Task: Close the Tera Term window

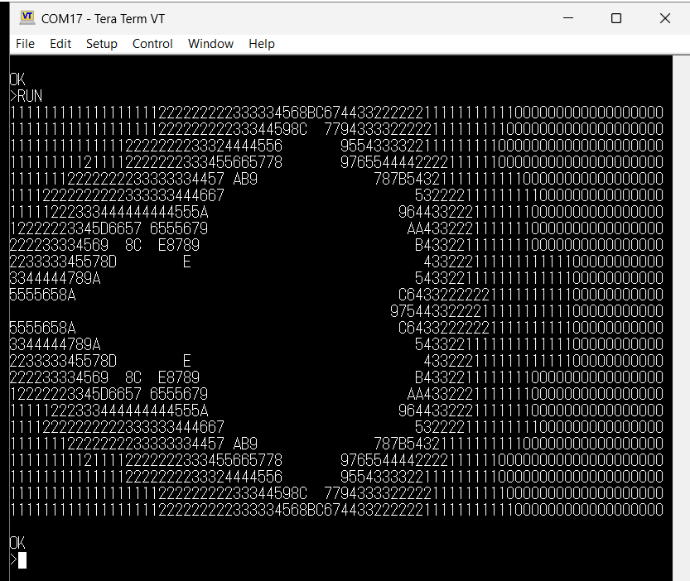Action: click(x=665, y=18)
